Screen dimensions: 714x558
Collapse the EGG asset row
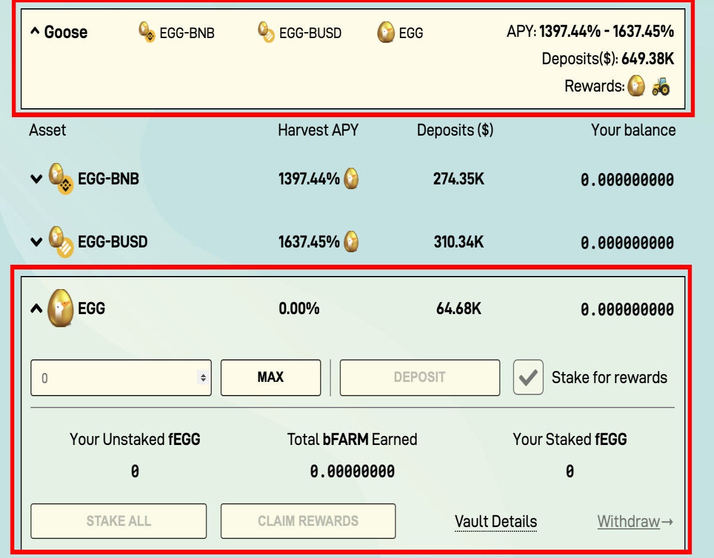click(36, 309)
